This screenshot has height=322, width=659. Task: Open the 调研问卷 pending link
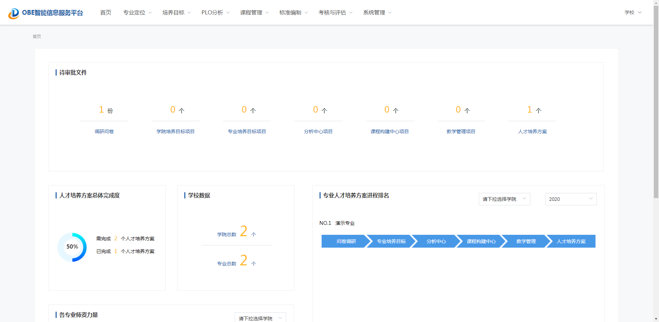tap(104, 131)
